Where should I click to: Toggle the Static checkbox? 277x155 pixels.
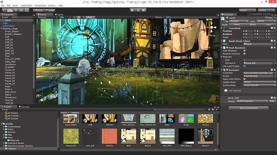point(266,18)
